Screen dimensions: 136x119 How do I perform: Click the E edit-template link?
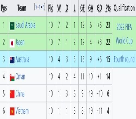click(x=43, y=7)
